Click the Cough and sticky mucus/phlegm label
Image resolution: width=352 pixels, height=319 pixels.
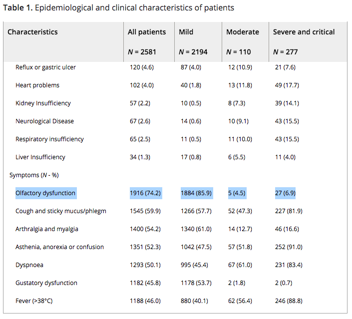coord(61,211)
